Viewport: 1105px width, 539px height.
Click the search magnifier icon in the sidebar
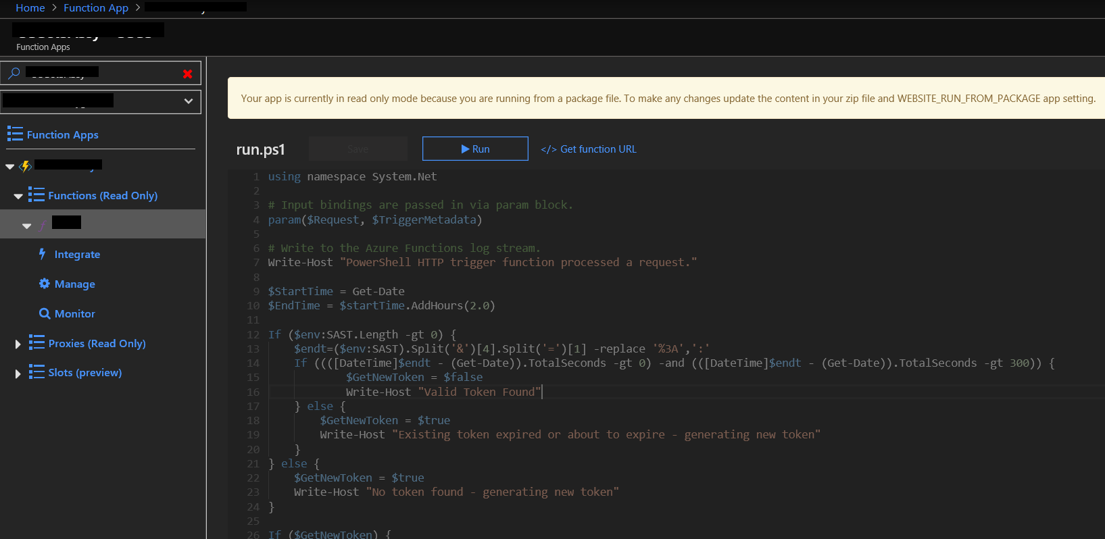(14, 73)
